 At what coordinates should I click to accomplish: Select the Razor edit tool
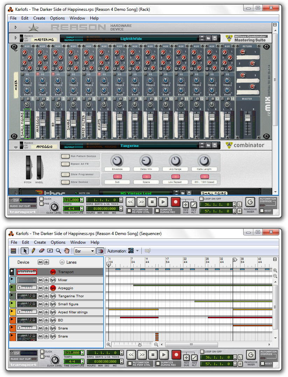pos(50,251)
